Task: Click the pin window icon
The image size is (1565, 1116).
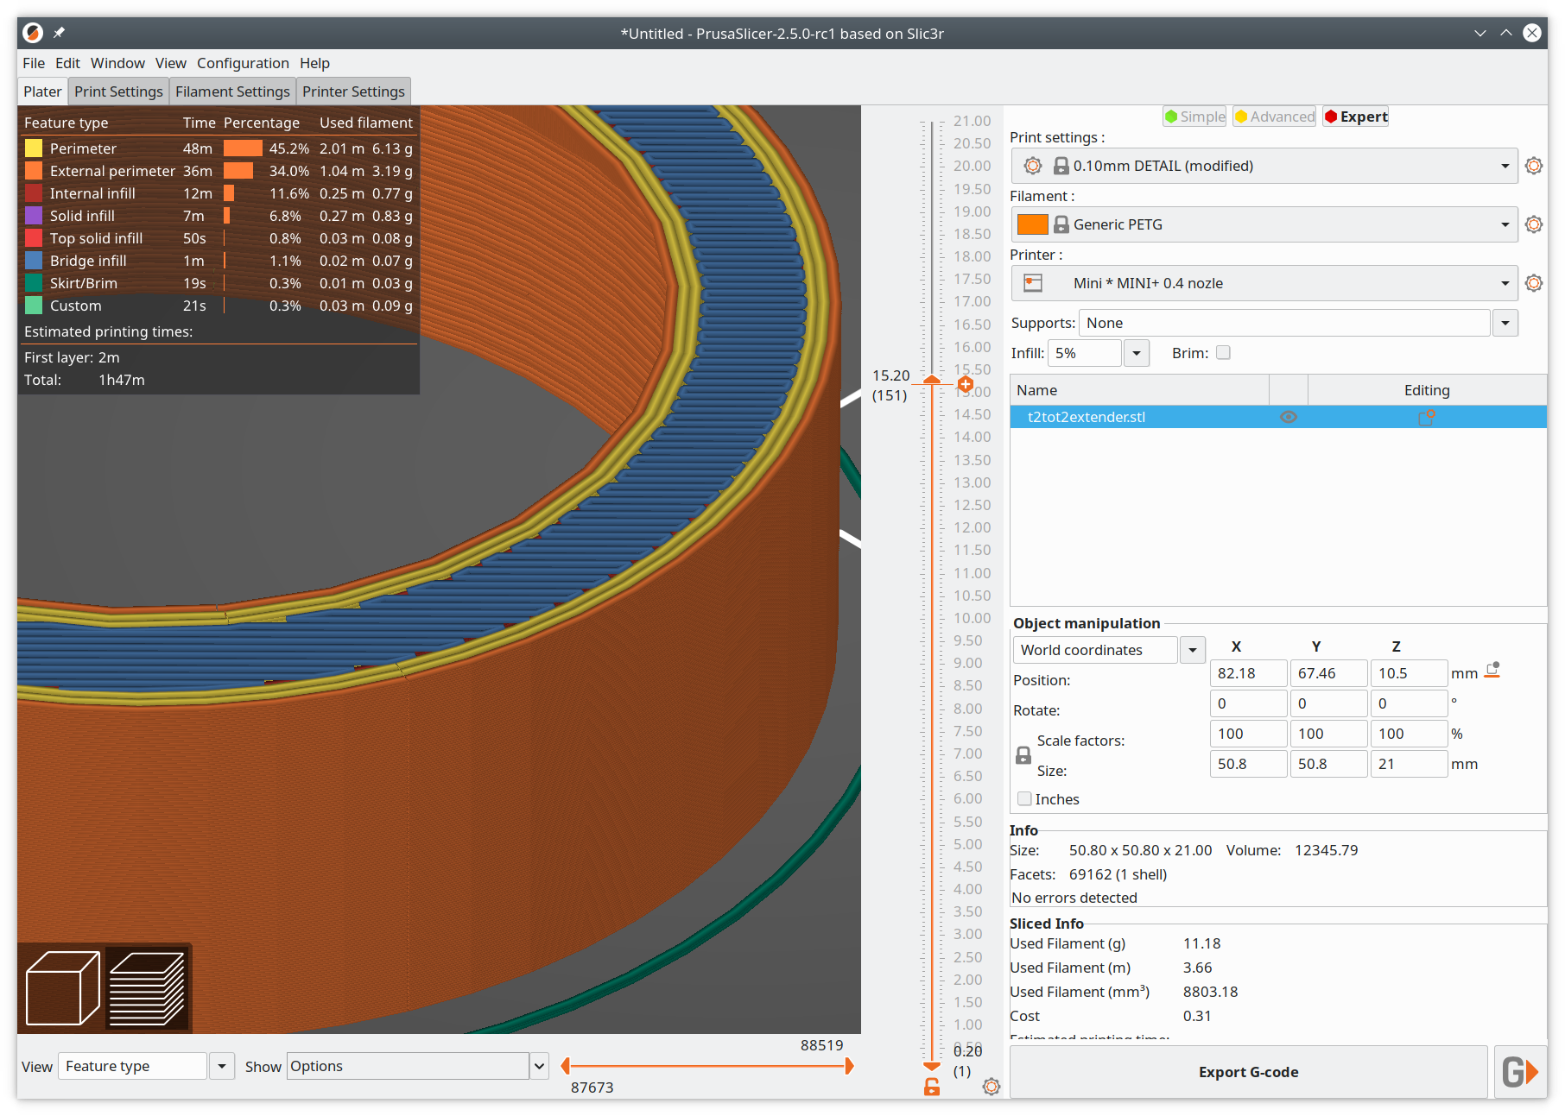Action: point(59,33)
